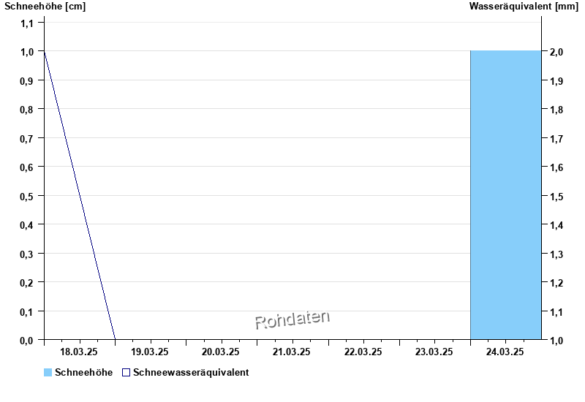
Task: Click the 1,5 tick label on right axis
Action: (556, 196)
